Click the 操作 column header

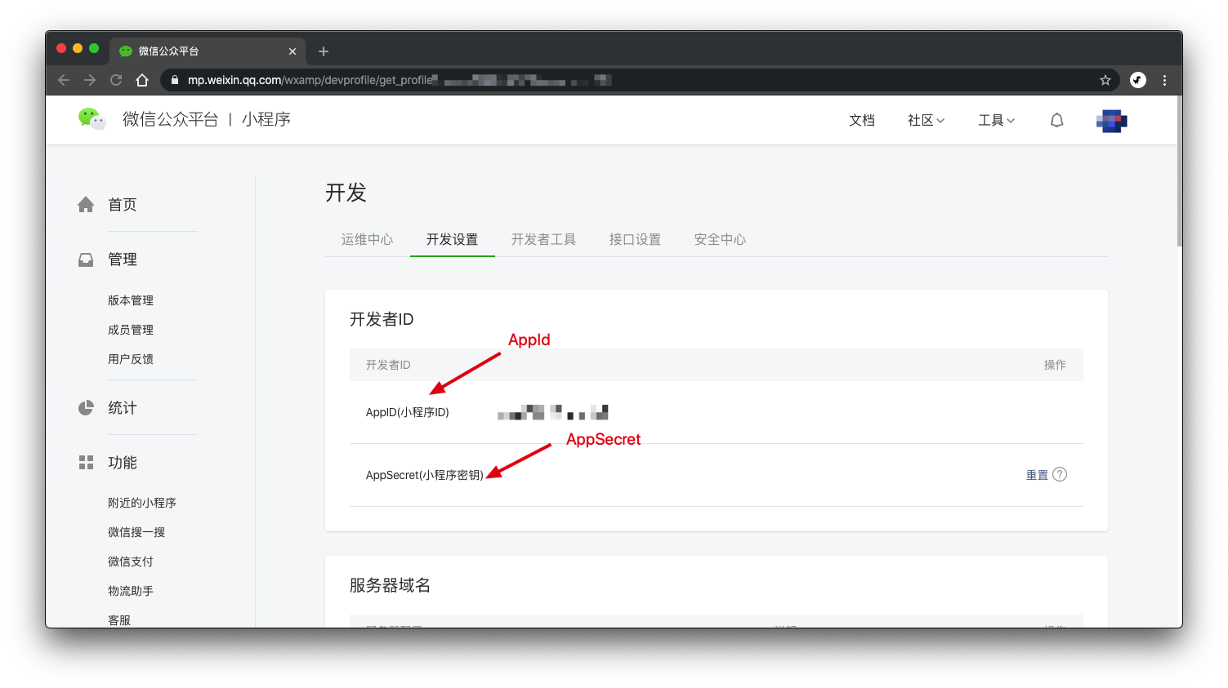[x=1055, y=365]
